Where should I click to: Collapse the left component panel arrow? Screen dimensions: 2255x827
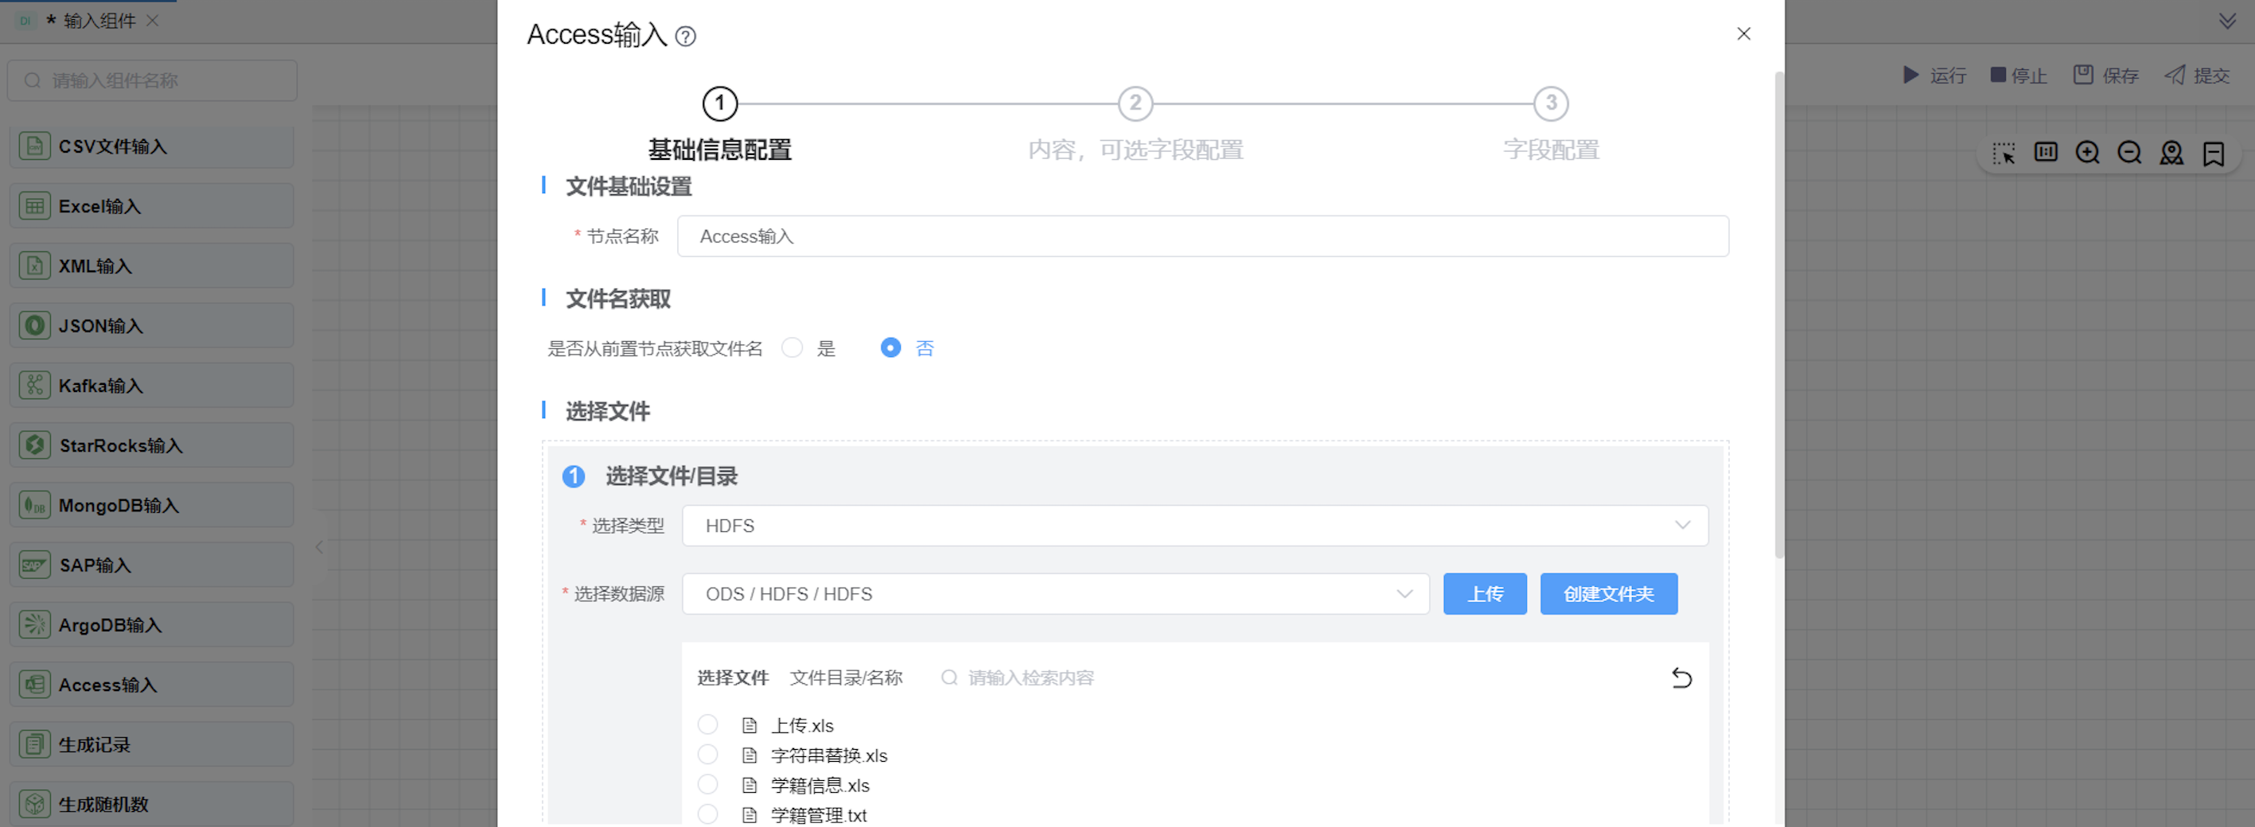click(x=320, y=547)
